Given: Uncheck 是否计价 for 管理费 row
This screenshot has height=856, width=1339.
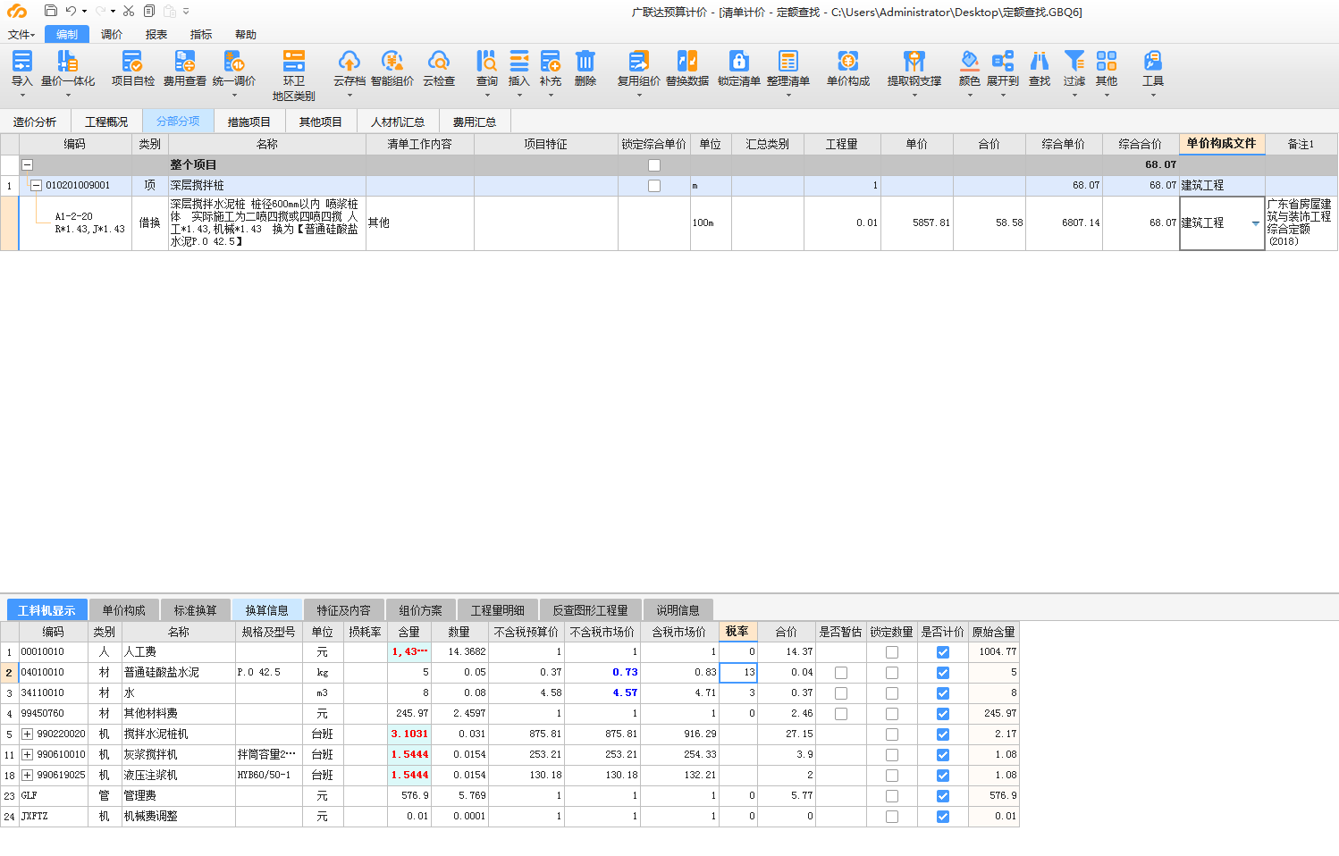Looking at the screenshot, I should pyautogui.click(x=942, y=796).
